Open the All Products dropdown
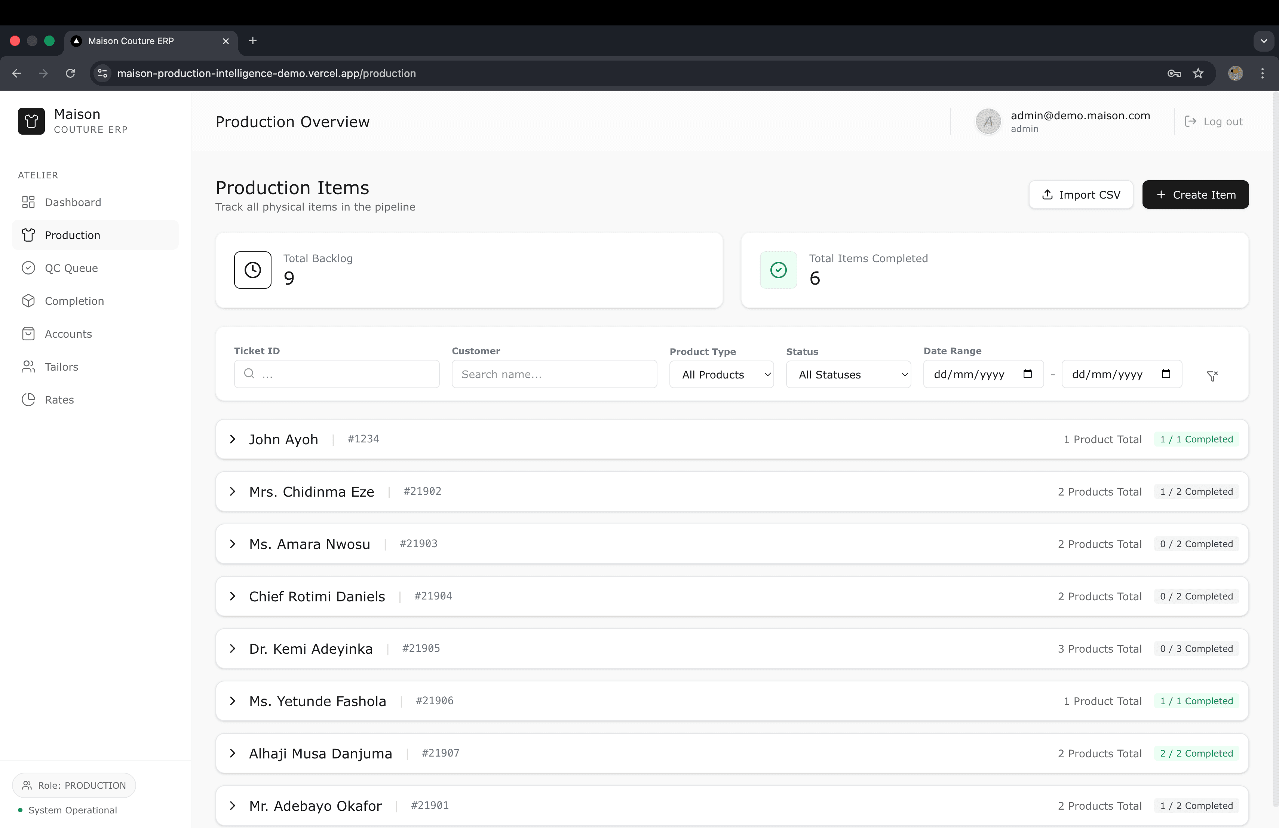The width and height of the screenshot is (1279, 828). pyautogui.click(x=721, y=374)
